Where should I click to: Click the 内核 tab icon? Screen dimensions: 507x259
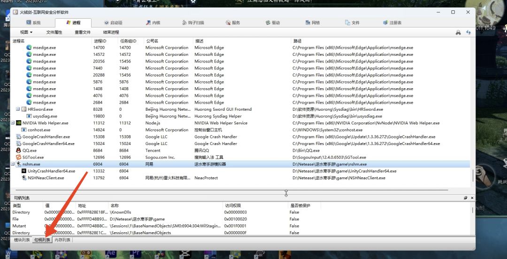(148, 23)
